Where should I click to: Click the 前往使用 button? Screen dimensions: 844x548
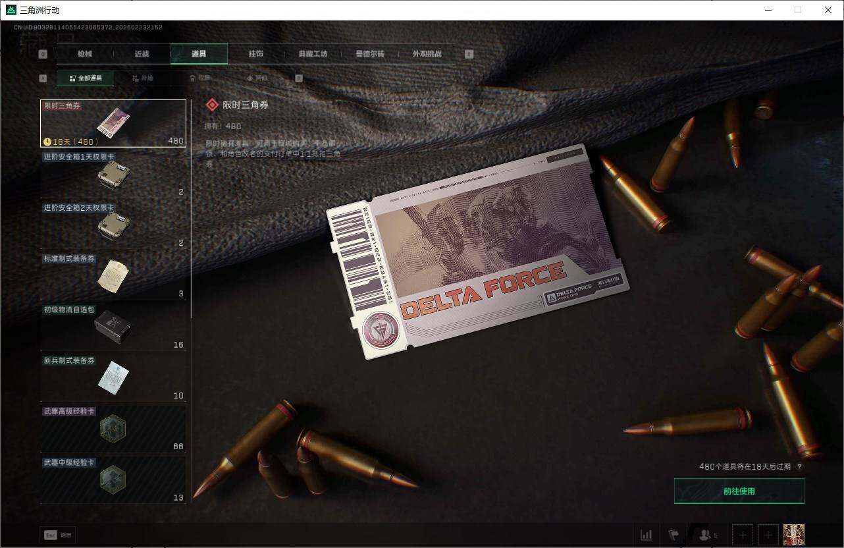739,491
